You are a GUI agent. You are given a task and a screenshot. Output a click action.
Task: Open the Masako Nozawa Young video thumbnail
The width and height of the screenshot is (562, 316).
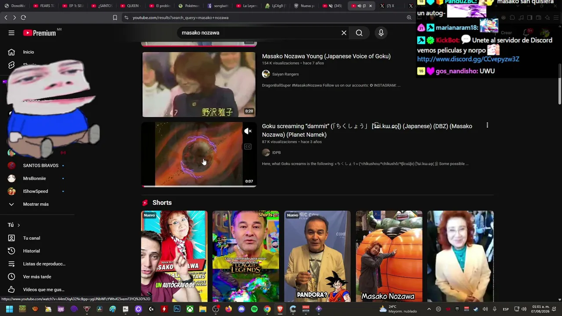coord(199,85)
